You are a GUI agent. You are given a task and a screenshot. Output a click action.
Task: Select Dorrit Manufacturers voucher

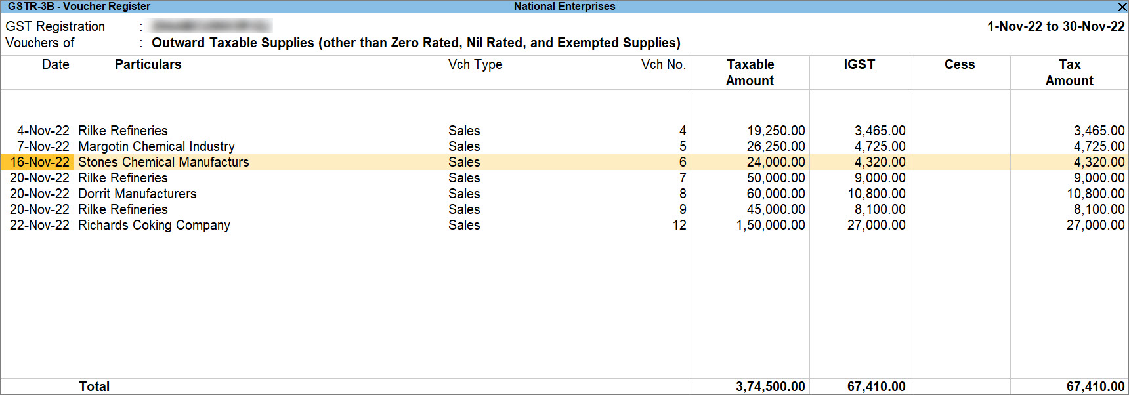click(x=564, y=194)
